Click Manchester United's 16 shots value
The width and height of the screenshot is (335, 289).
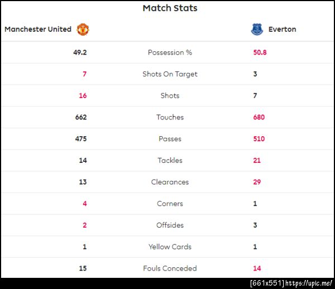[83, 95]
